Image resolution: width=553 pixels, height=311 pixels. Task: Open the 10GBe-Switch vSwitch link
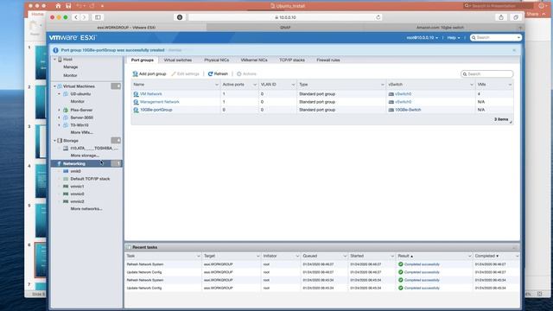point(408,110)
